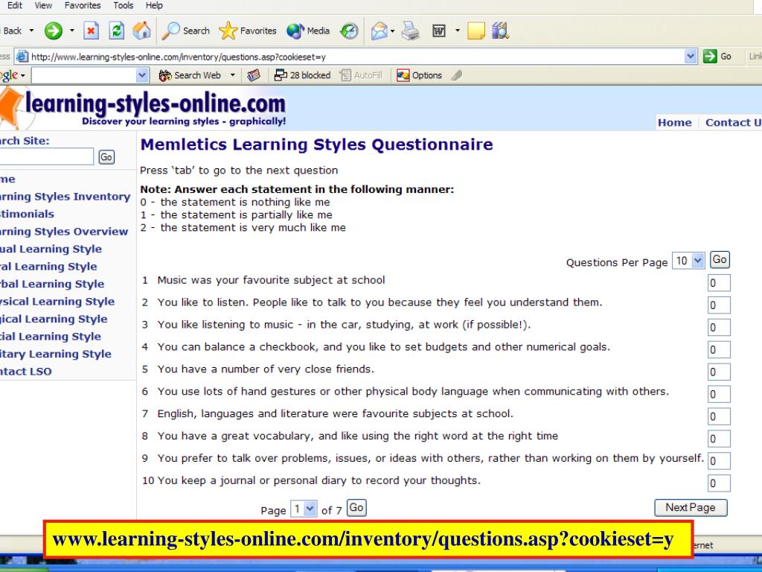Open the Help menu
Viewport: 762px width, 572px height.
154,5
